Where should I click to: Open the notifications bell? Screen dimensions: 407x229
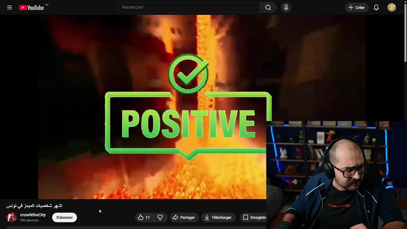click(376, 7)
